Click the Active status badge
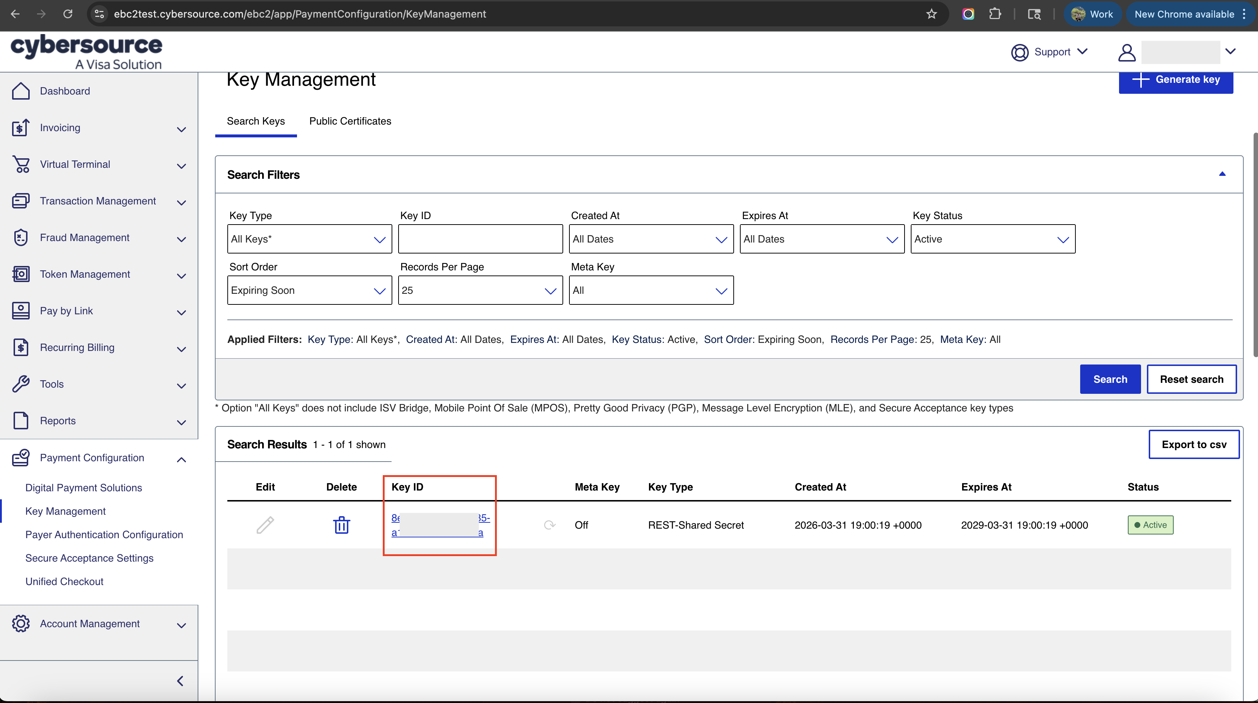 click(1150, 525)
